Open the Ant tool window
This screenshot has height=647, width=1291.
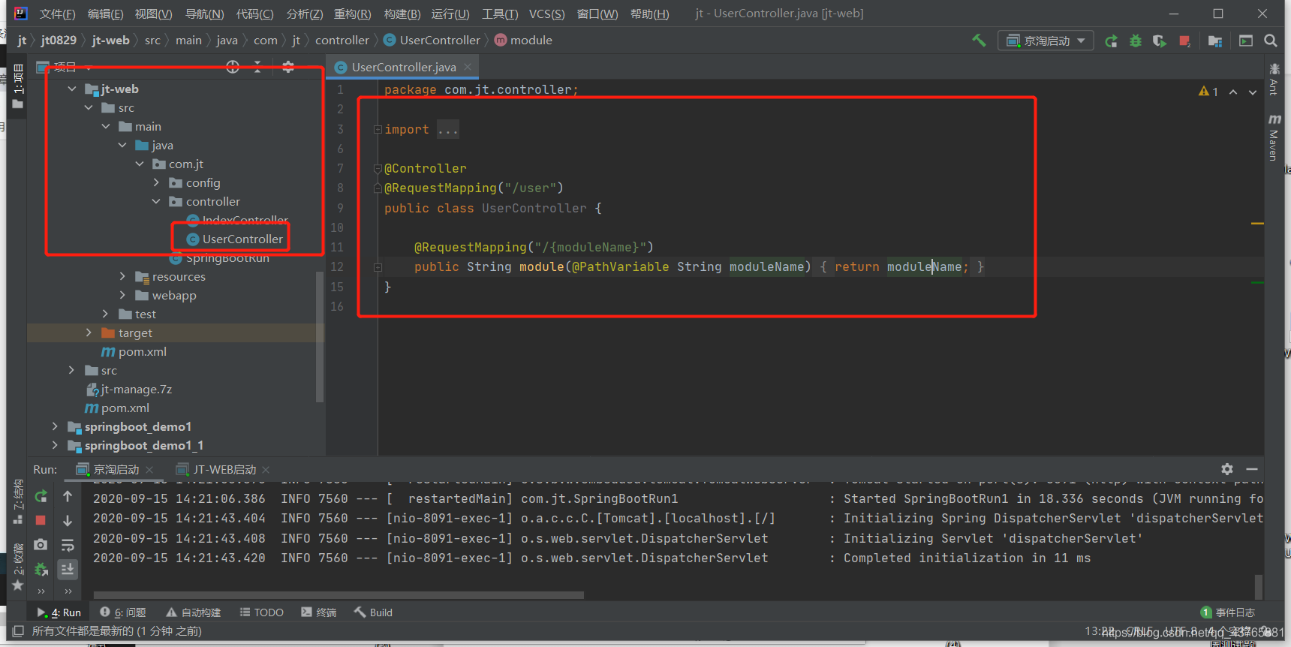(x=1274, y=80)
